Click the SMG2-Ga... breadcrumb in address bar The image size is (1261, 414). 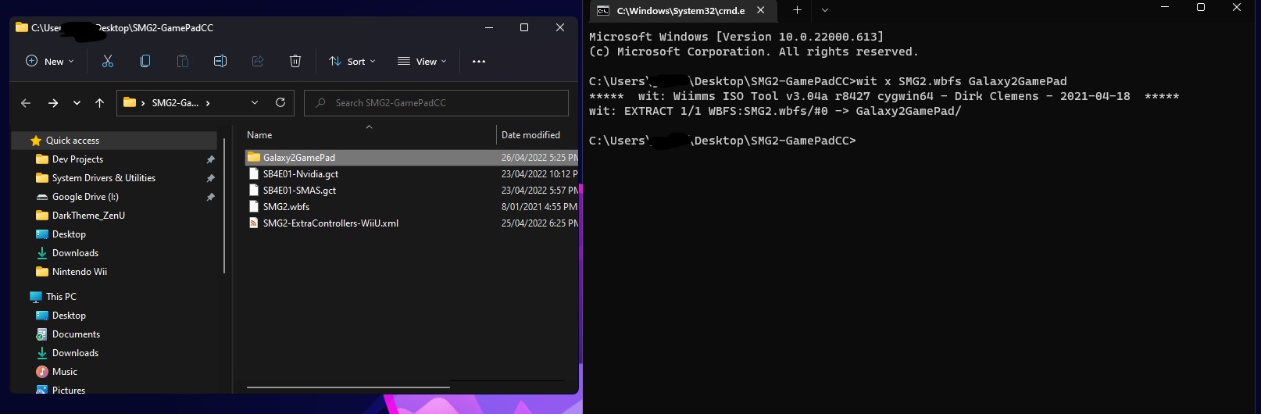pyautogui.click(x=175, y=103)
